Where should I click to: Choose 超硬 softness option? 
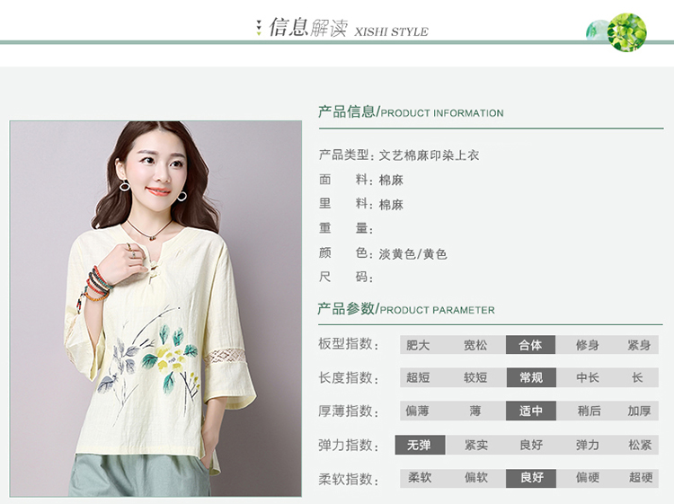point(641,478)
